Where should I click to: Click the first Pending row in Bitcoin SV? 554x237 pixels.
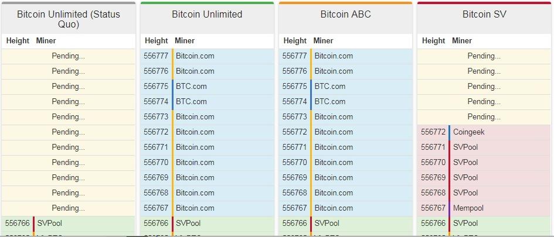484,56
